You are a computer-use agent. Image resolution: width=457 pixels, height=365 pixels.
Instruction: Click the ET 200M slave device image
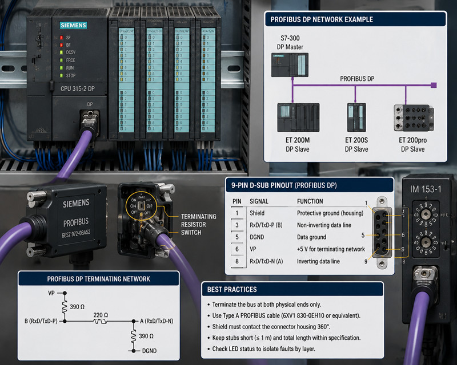coord(298,117)
